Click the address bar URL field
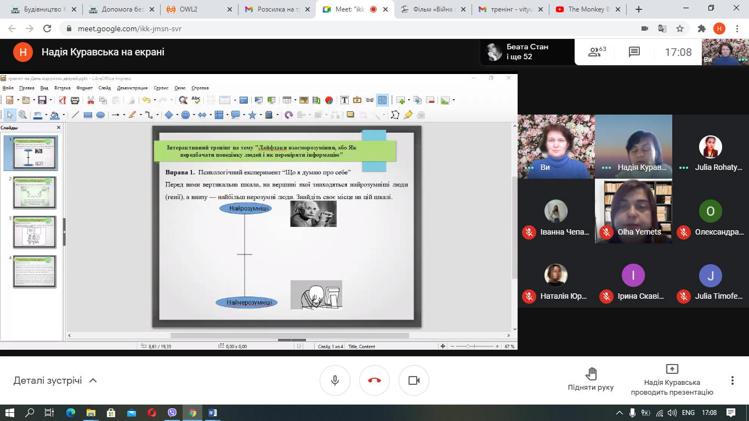Viewport: 749px width, 421px height. (x=329, y=29)
